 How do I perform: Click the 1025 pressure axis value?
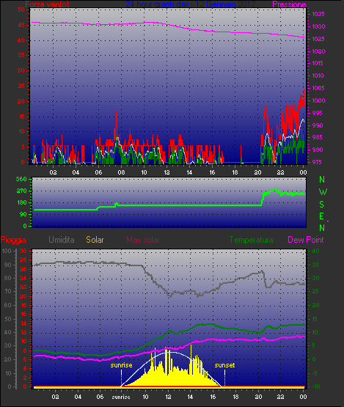[318, 39]
